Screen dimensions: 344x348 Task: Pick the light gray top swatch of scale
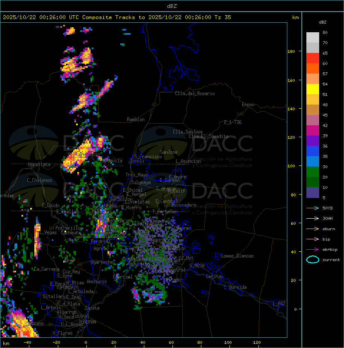[x=313, y=38]
